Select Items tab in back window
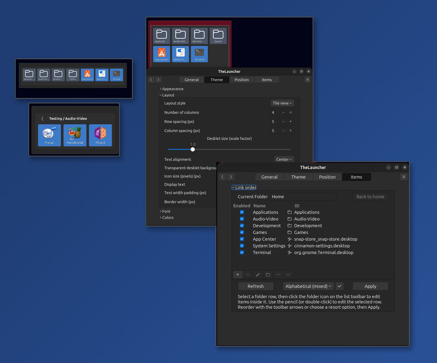Screen dimensions: 437x363 (x=267, y=79)
